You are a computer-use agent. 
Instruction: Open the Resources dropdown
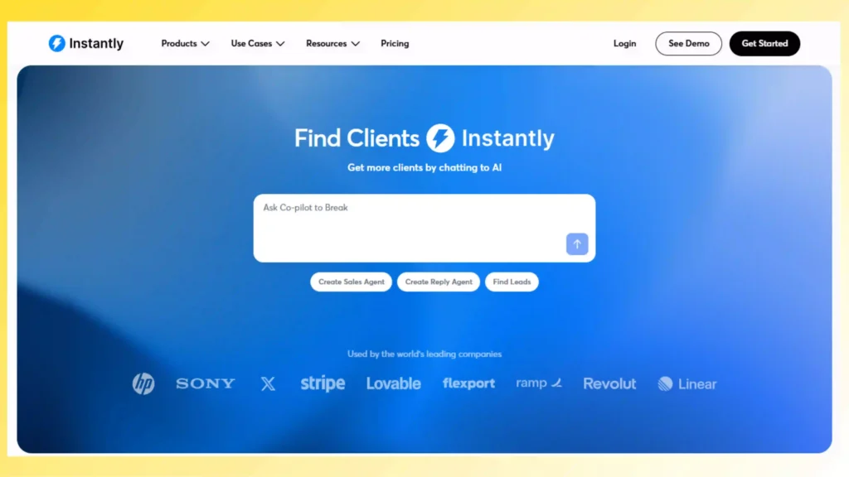tap(332, 43)
